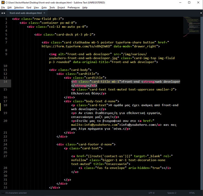Click line number 7 in gutter
This screenshot has height=196, width=203.
(x=6, y=42)
